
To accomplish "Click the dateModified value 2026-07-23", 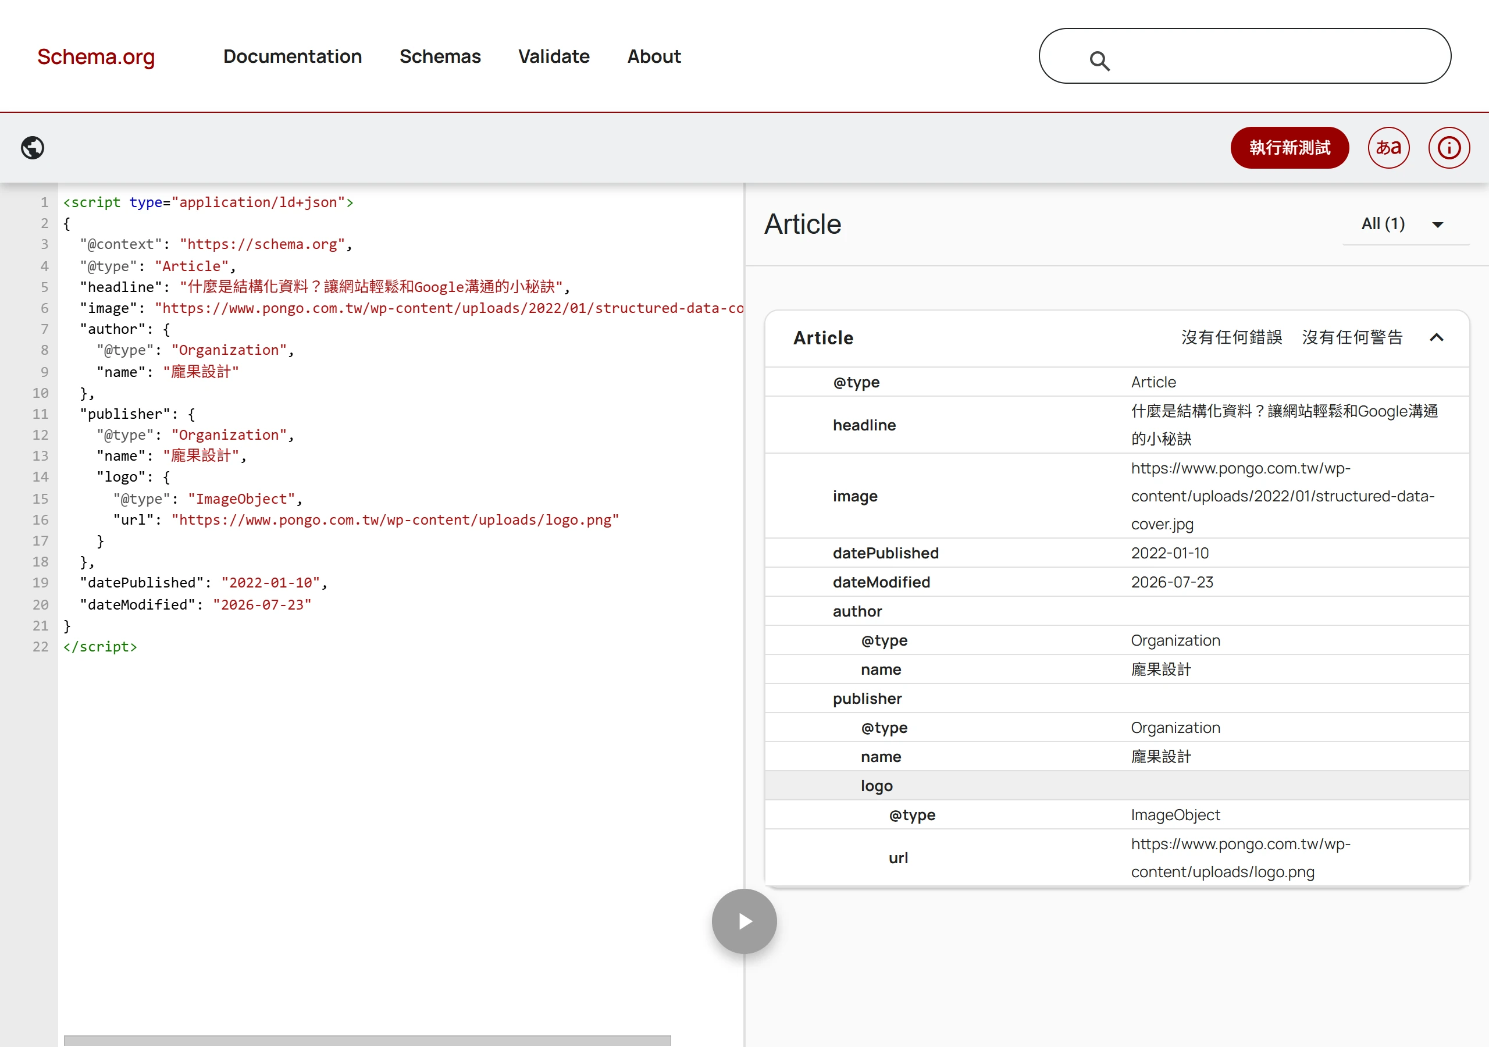I will (1172, 582).
